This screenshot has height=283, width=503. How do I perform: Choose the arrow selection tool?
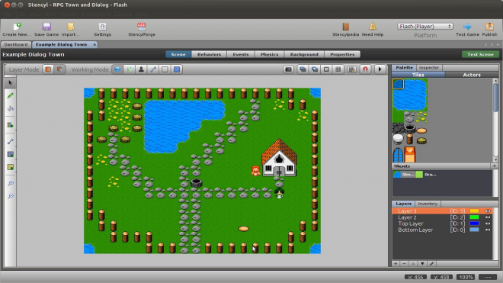coord(10,83)
